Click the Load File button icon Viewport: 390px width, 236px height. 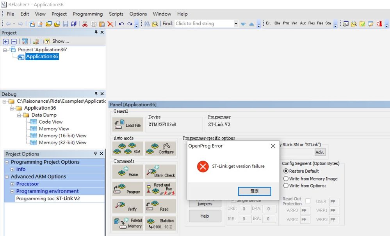tap(128, 124)
